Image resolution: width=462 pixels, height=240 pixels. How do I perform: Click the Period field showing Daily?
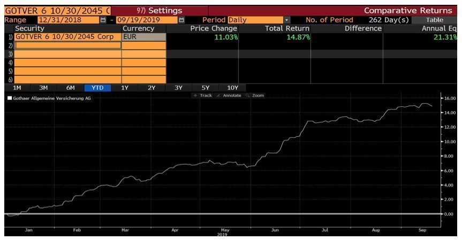[x=255, y=20]
